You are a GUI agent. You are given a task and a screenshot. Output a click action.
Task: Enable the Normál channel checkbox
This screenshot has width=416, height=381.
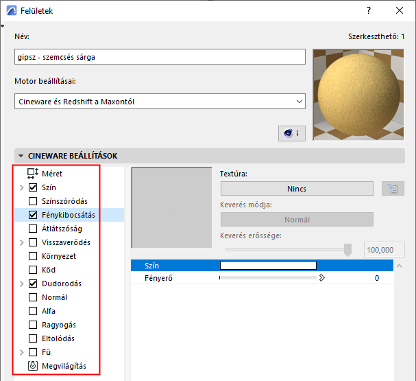coord(33,297)
